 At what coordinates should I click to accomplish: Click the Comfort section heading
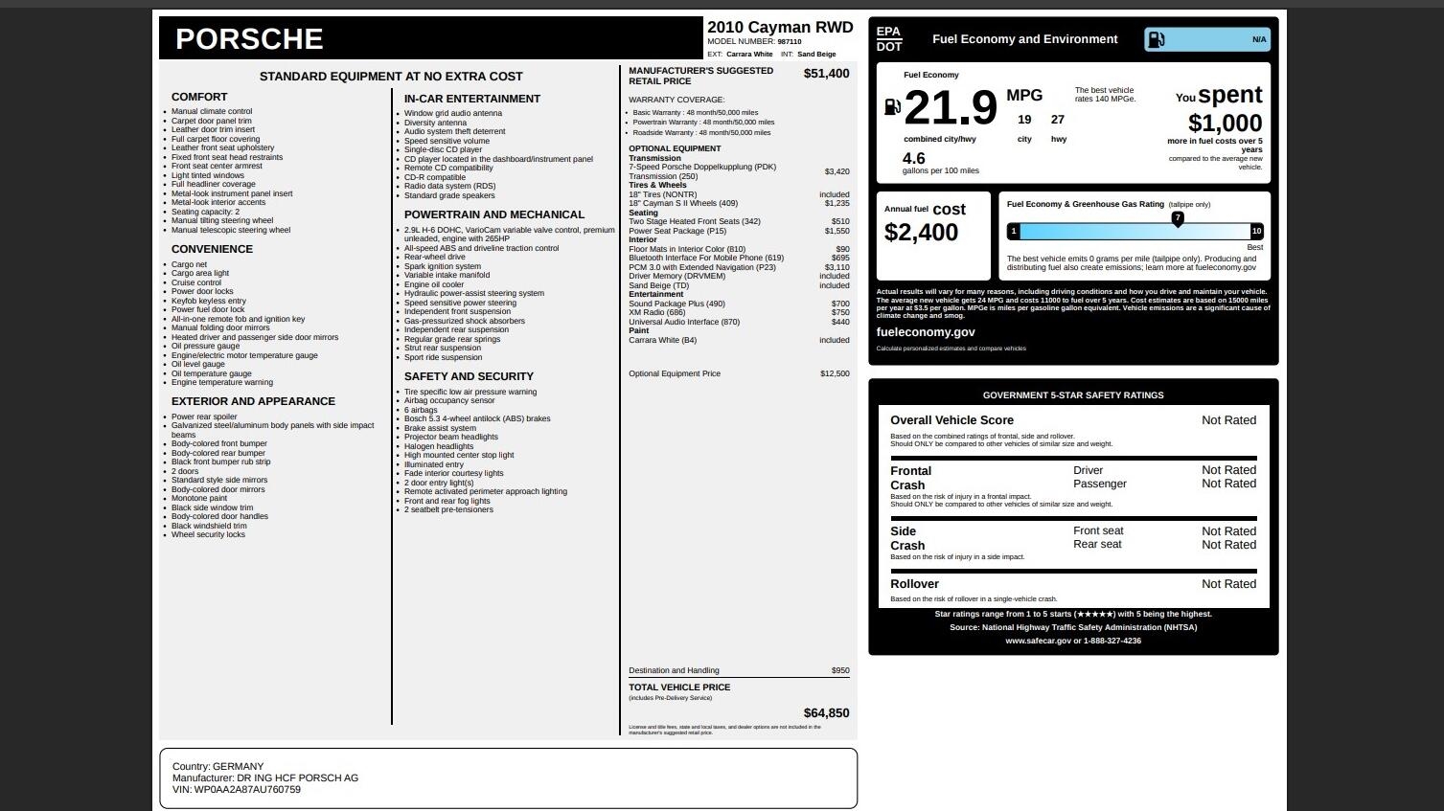click(199, 97)
